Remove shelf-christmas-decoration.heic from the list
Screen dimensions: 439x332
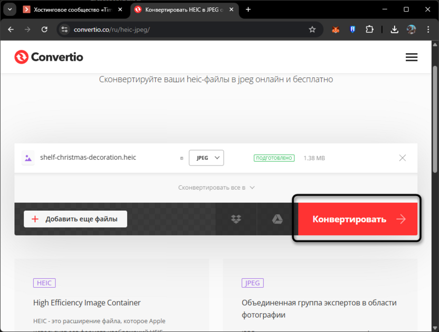[x=403, y=158]
